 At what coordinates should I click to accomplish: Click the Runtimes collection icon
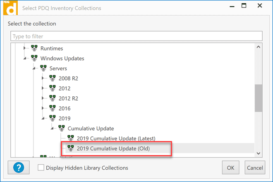[x=34, y=48]
